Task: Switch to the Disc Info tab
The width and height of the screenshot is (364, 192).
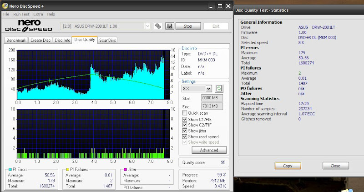Action: 62,40
